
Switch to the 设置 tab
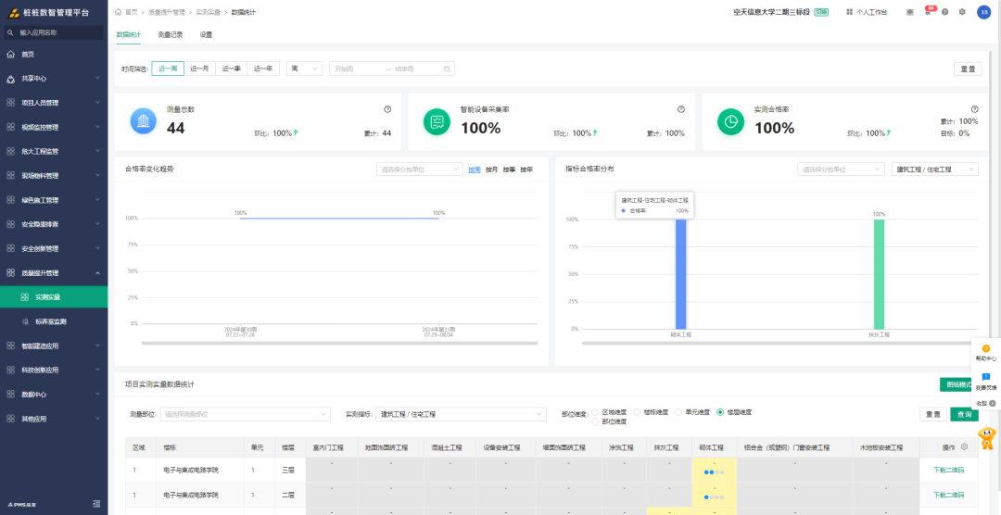pyautogui.click(x=206, y=35)
